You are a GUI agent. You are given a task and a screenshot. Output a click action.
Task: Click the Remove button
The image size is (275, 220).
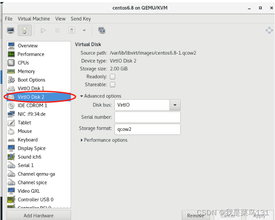pos(197,216)
